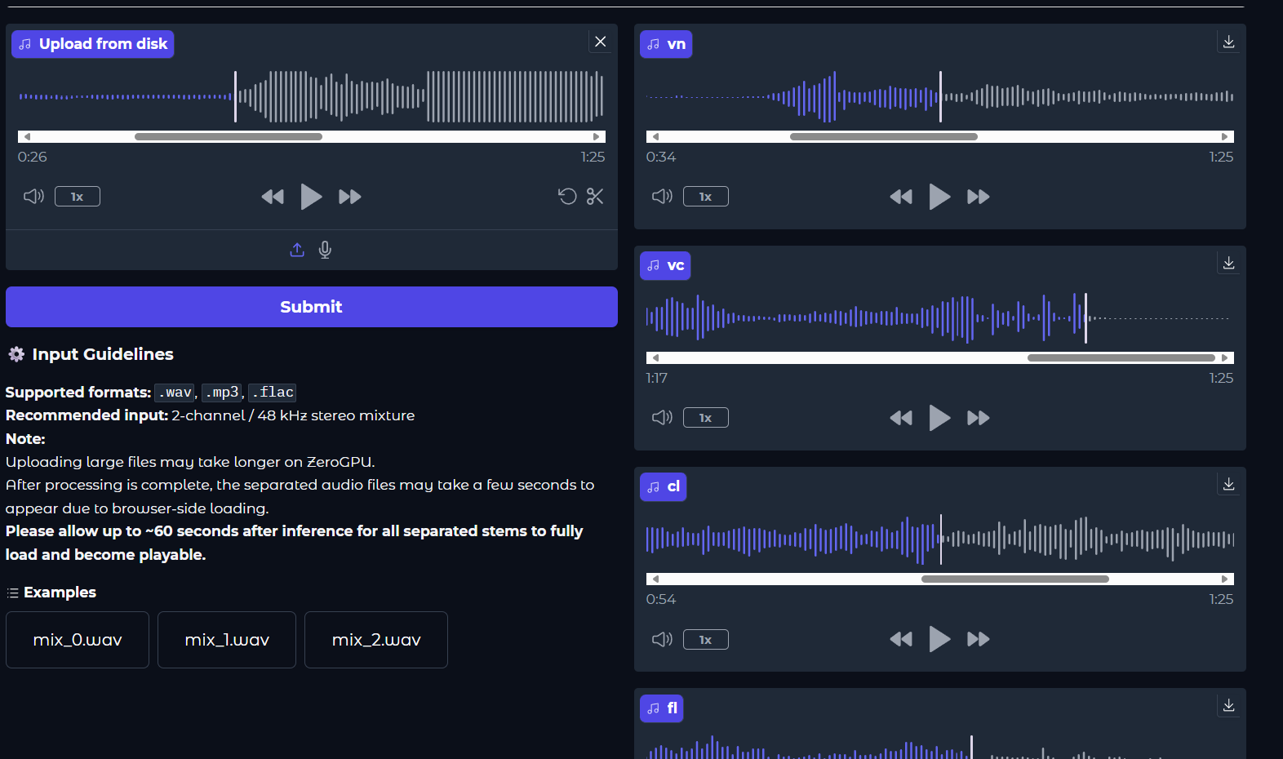Image resolution: width=1283 pixels, height=759 pixels.
Task: Click the microphone record icon
Action: point(325,250)
